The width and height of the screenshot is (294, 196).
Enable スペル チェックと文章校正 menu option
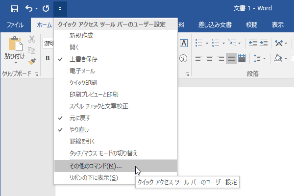[116, 106]
